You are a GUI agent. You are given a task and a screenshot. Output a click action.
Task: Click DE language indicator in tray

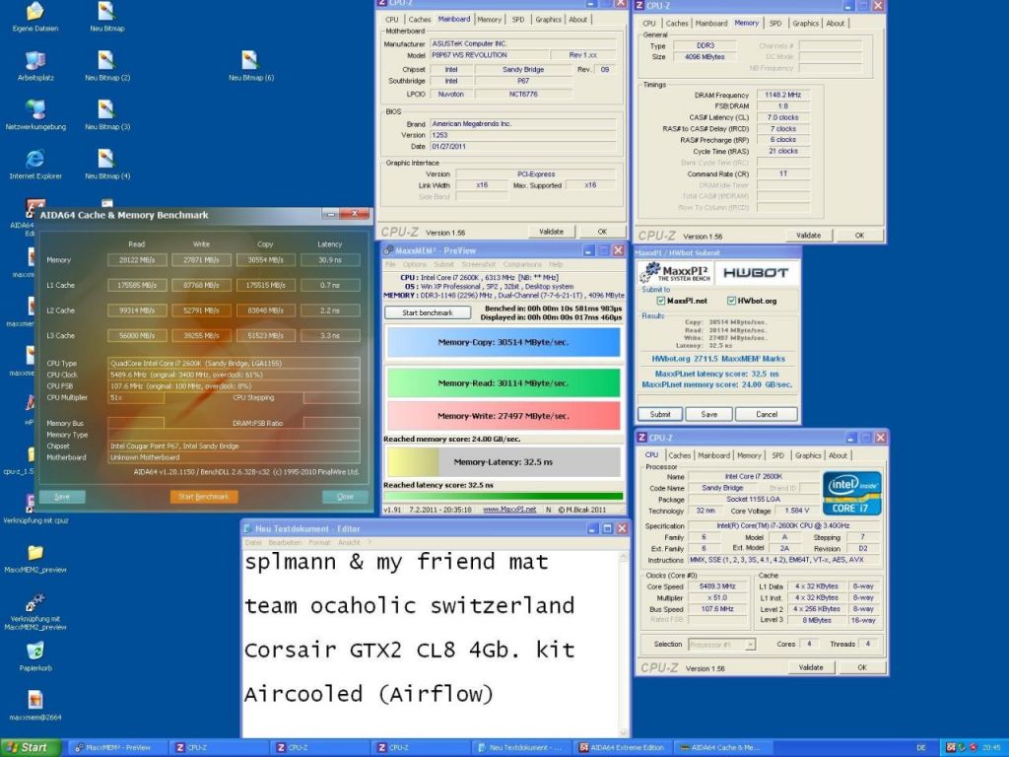click(x=921, y=748)
